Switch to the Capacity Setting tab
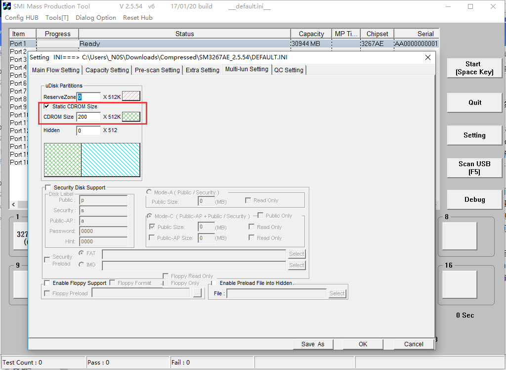The image size is (506, 370). pyautogui.click(x=107, y=70)
